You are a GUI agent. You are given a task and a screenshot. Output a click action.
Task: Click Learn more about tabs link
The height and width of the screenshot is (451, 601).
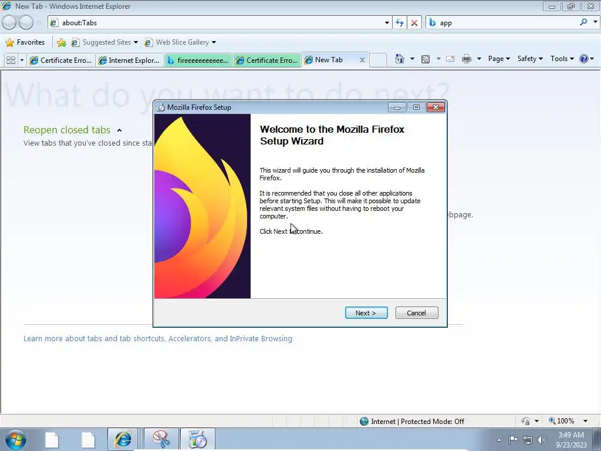[x=157, y=339]
